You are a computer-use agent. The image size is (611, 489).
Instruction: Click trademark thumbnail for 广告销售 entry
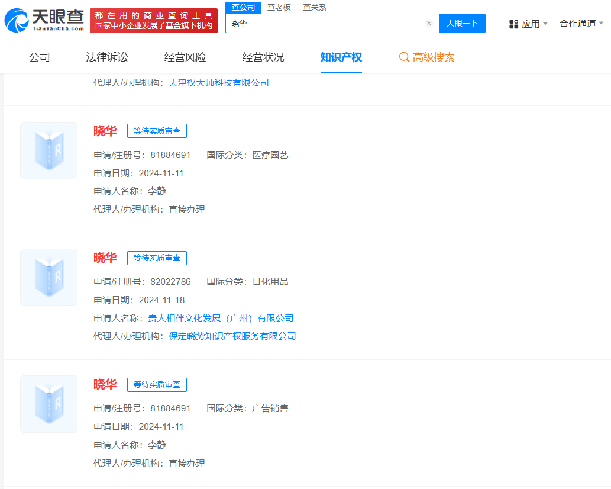[x=49, y=404]
